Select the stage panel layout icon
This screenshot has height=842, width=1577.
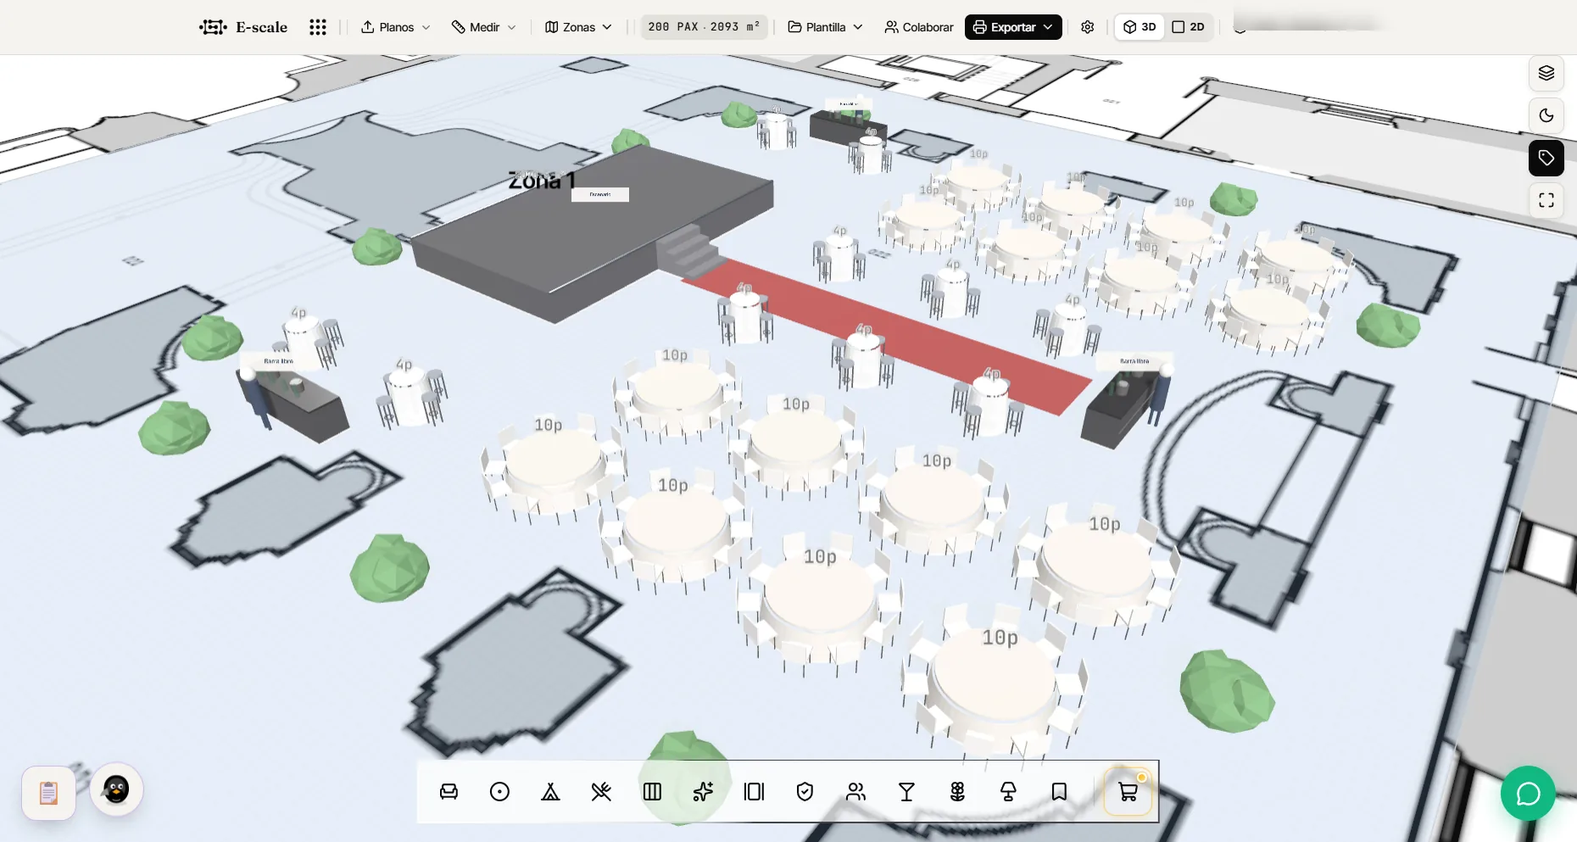pos(754,792)
